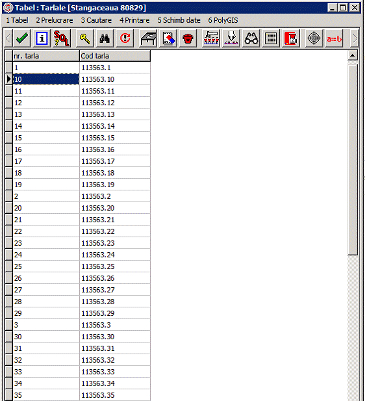Image resolution: width=367 pixels, height=401 pixels.
Task: Click the a:=b assignment icon
Action: [334, 38]
